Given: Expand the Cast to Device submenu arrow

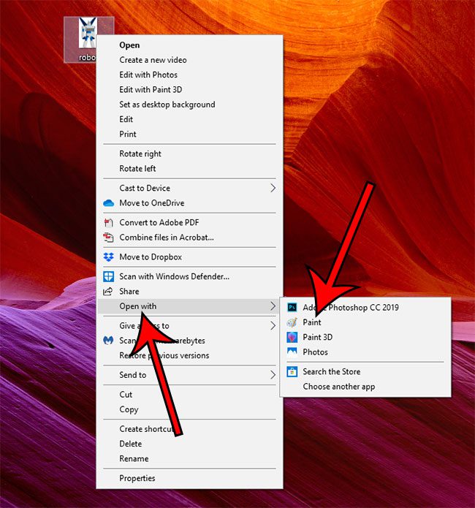Looking at the screenshot, I should pyautogui.click(x=273, y=189).
